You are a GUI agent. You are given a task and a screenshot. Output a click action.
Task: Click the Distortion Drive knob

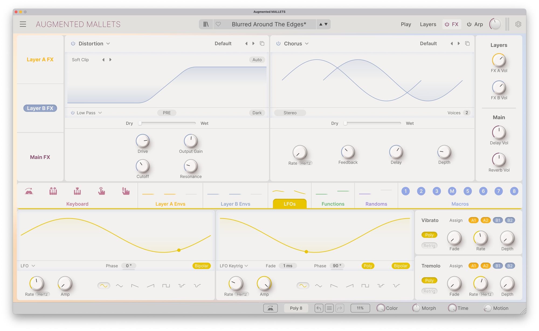point(143,141)
